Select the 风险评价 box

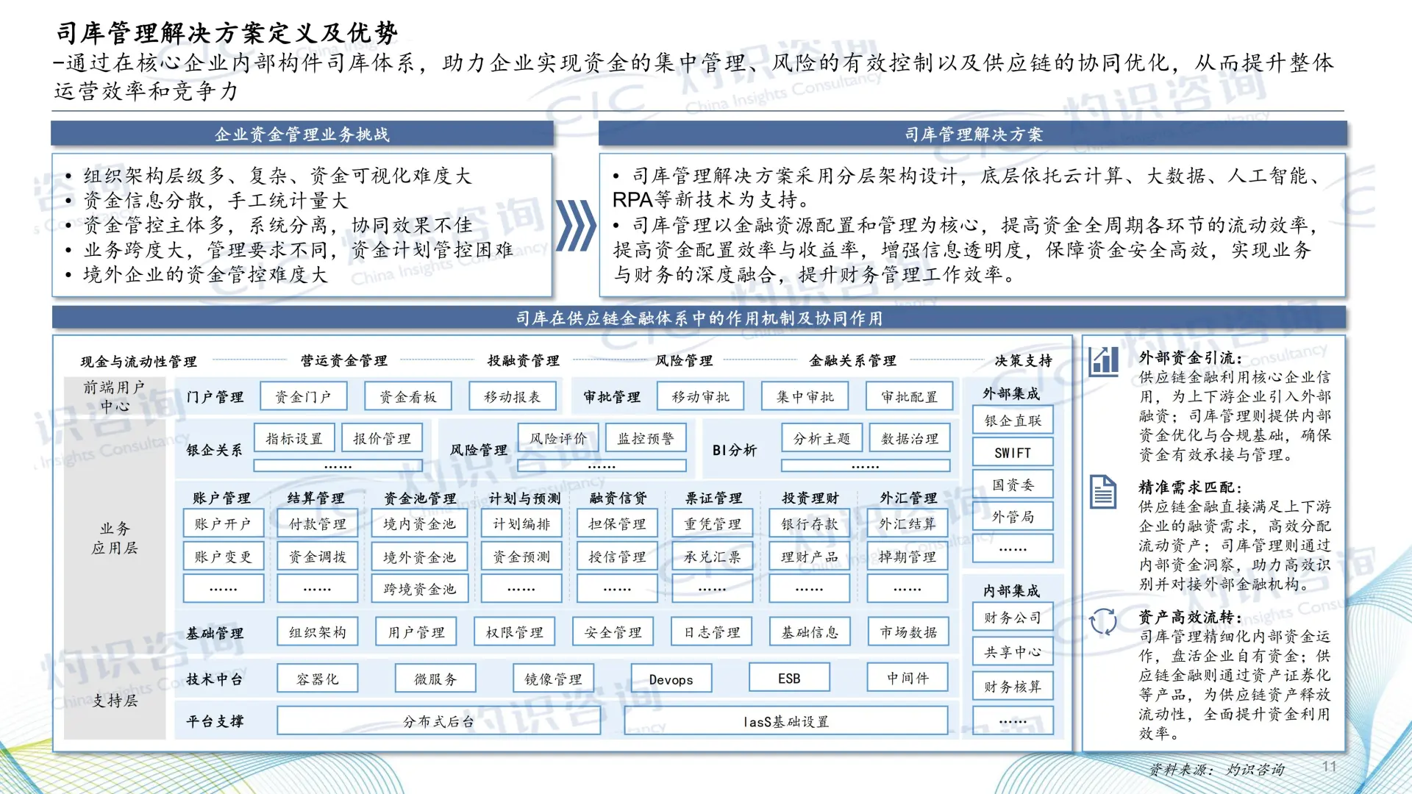558,438
